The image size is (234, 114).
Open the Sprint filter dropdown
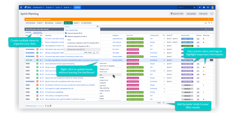[x=77, y=23]
